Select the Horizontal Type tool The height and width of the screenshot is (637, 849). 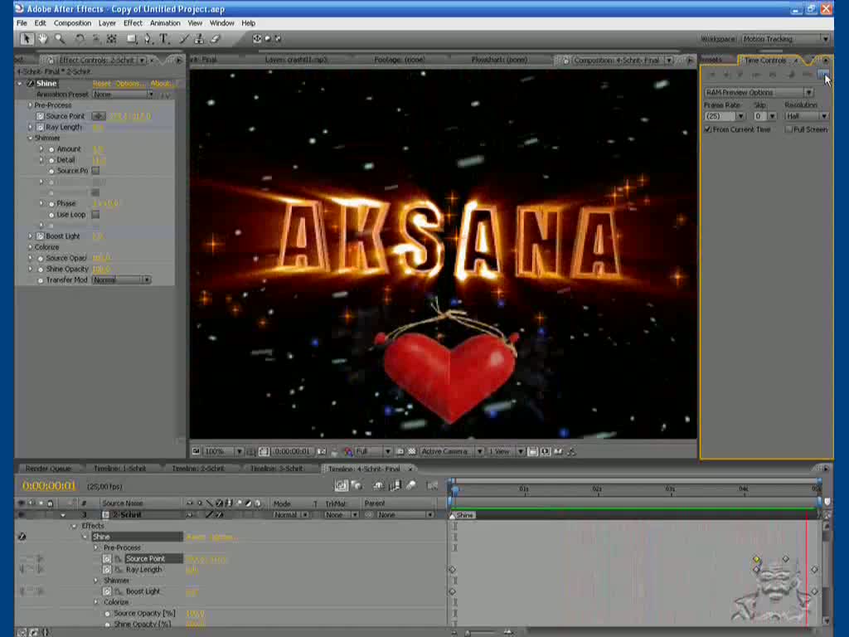coord(164,39)
